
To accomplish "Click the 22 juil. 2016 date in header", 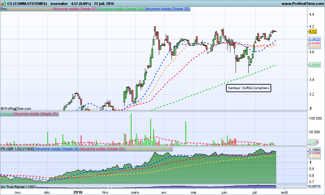I will point(104,4).
